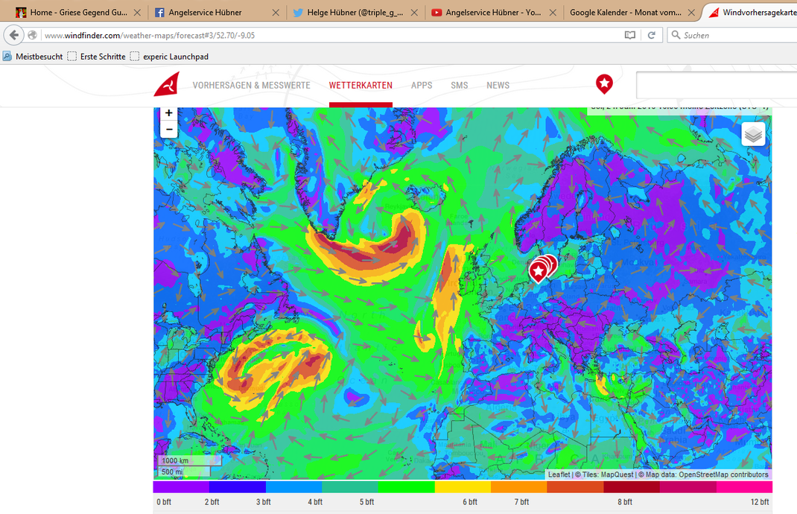Click the yellow 6 bft legend swatch
This screenshot has height=514, width=797.
(463, 487)
